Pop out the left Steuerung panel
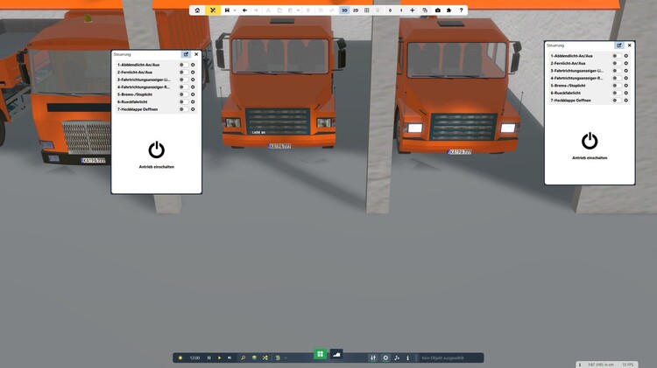 coord(186,54)
